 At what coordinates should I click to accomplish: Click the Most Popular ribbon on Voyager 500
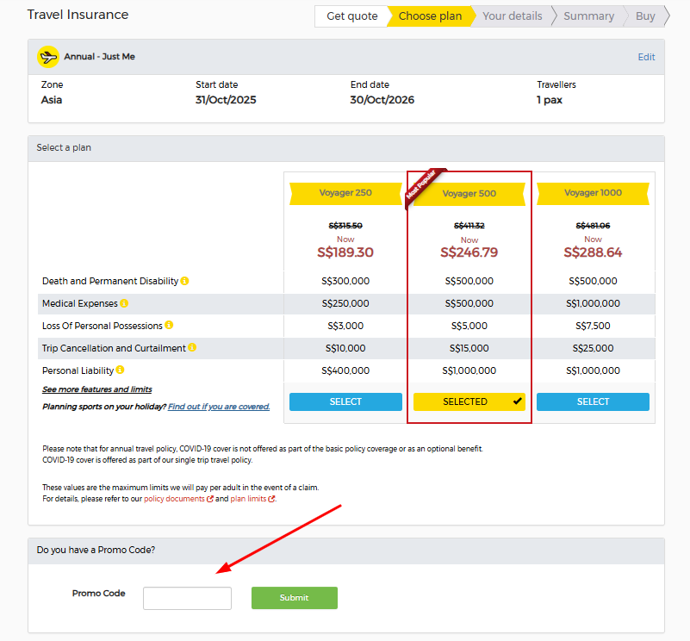coord(425,184)
